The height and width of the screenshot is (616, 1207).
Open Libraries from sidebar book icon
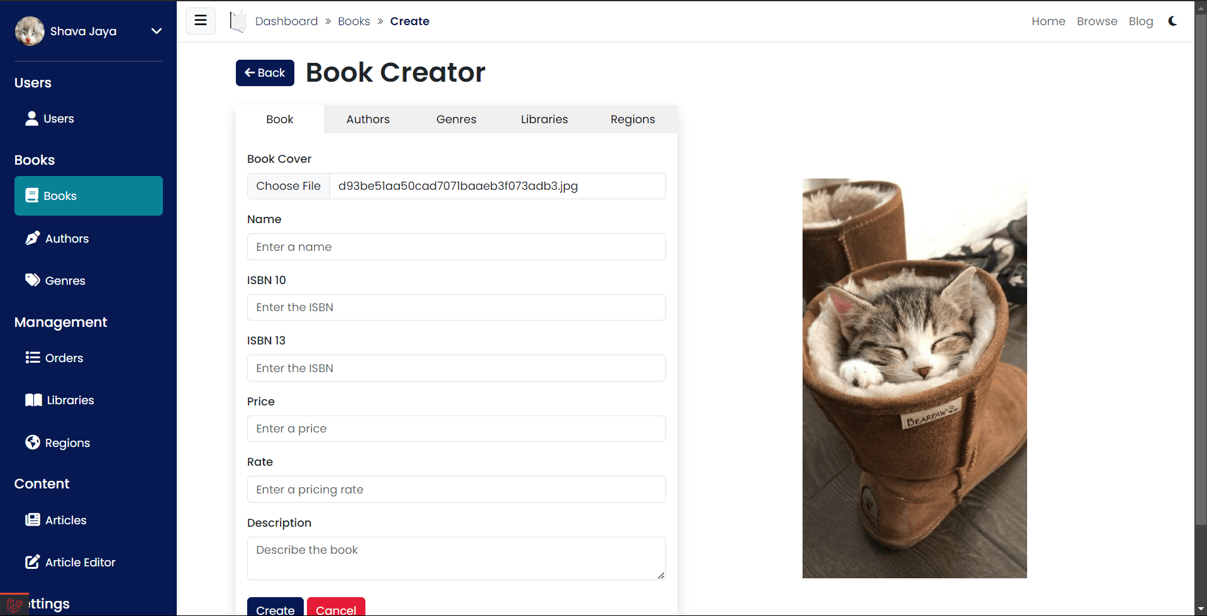coord(33,400)
